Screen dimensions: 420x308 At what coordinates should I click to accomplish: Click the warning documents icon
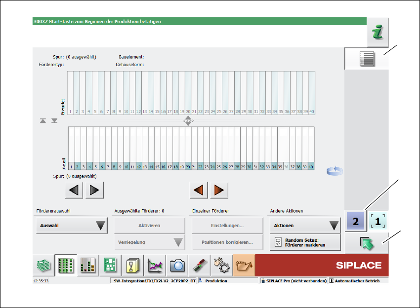133,265
